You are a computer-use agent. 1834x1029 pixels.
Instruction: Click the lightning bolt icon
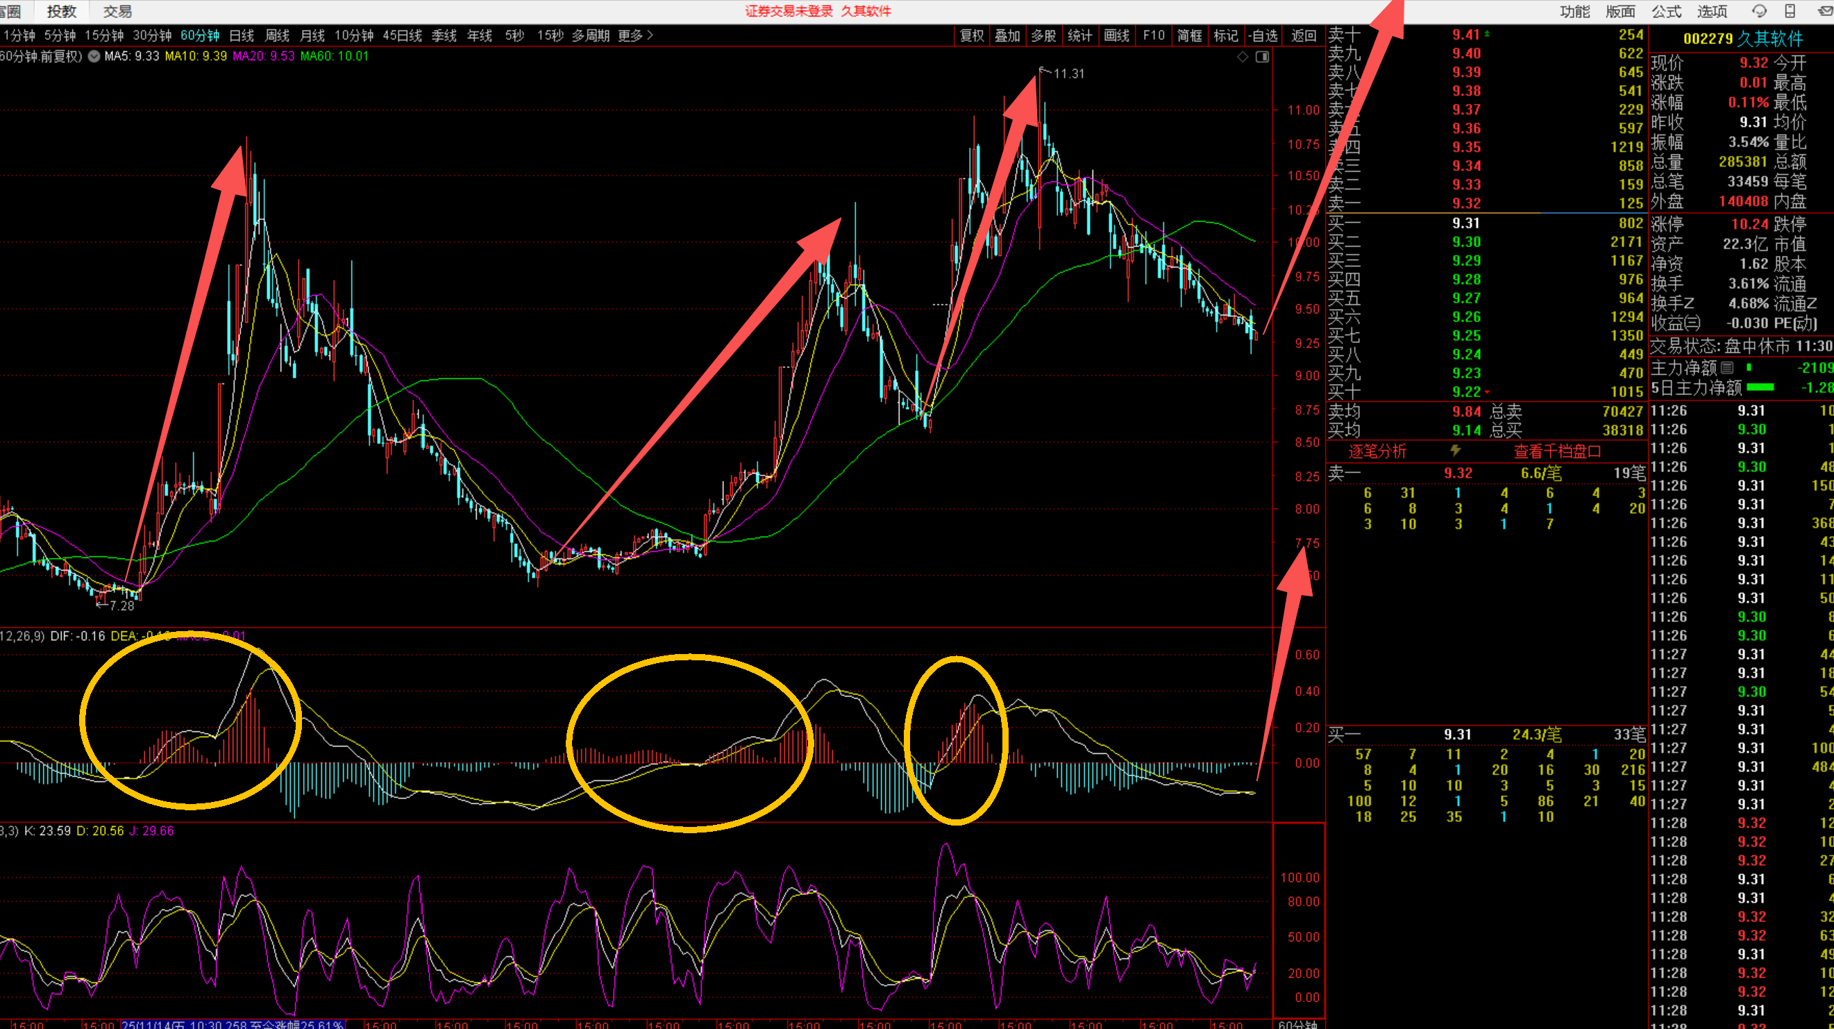(1456, 451)
